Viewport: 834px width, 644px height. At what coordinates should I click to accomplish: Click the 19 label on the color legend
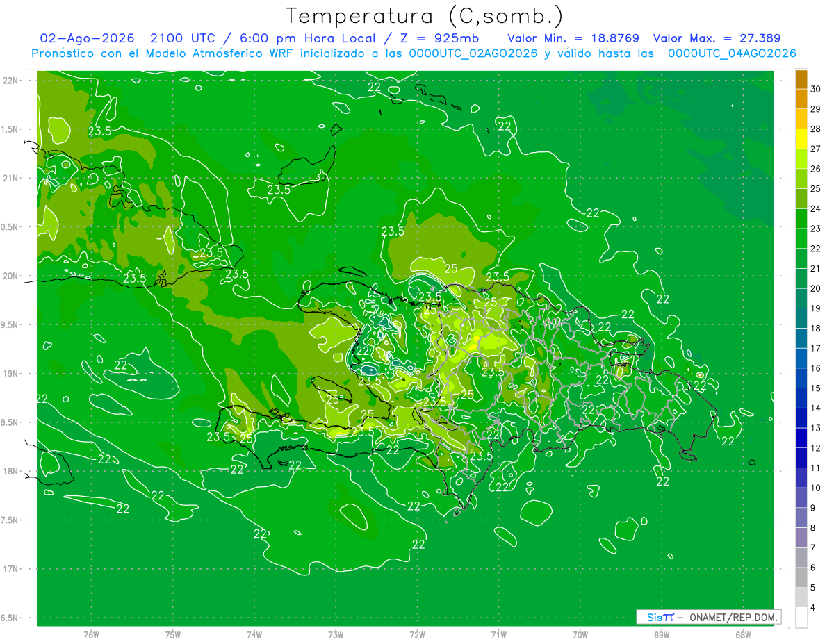(816, 308)
